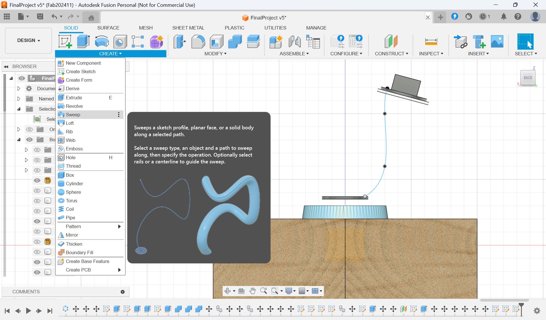The image size is (546, 320).
Task: Hide the first orange body in browser
Action: 37,180
